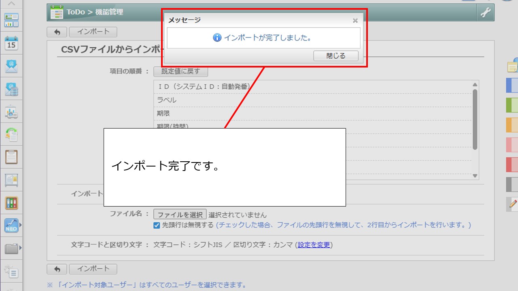
Task: Close the メッセージ dialog with X
Action: click(355, 20)
